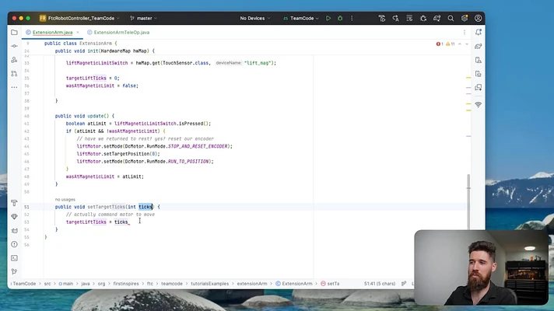Image resolution: width=554 pixels, height=311 pixels.
Task: Open Search Everywhere magnifier
Action: point(451,19)
